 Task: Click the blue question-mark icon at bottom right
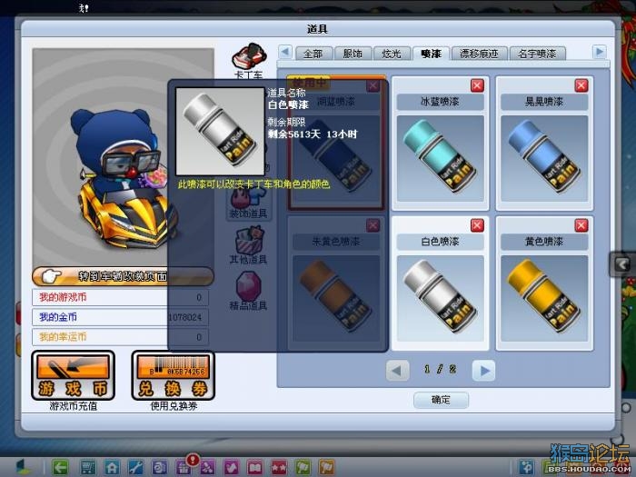tap(527, 467)
